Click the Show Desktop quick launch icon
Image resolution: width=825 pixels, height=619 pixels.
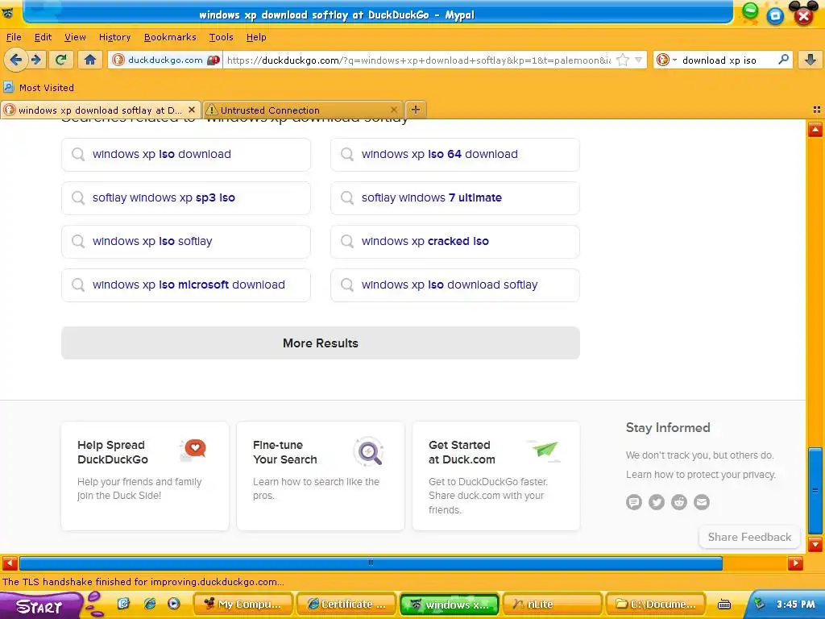(123, 604)
